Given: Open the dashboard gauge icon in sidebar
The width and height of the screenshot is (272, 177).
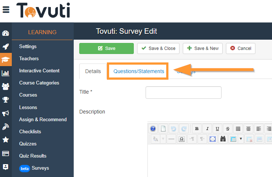Looking at the screenshot, I should [x=6, y=33].
